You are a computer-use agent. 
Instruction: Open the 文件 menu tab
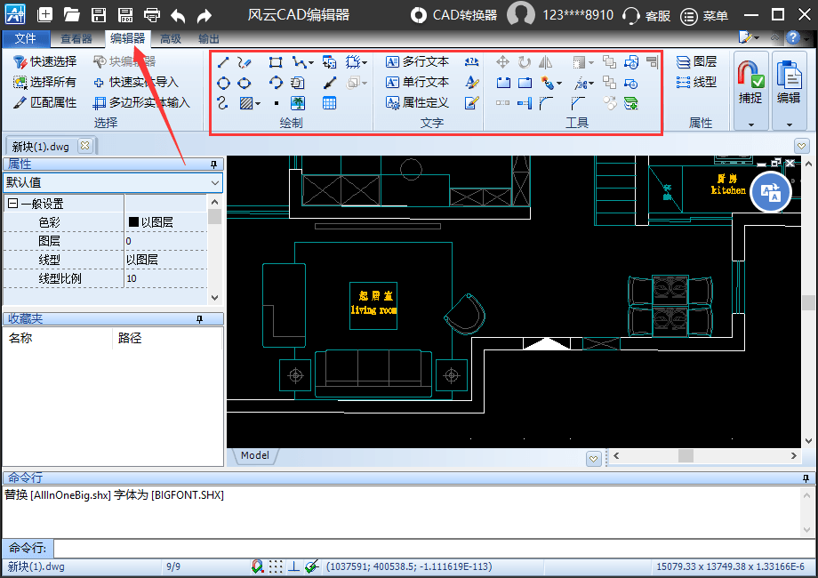click(x=26, y=38)
